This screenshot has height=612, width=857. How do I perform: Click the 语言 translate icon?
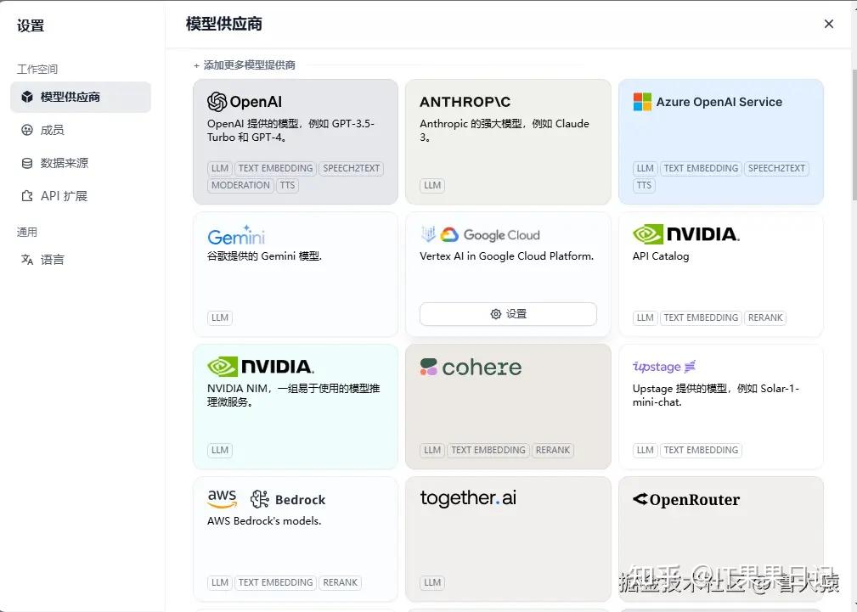click(27, 259)
